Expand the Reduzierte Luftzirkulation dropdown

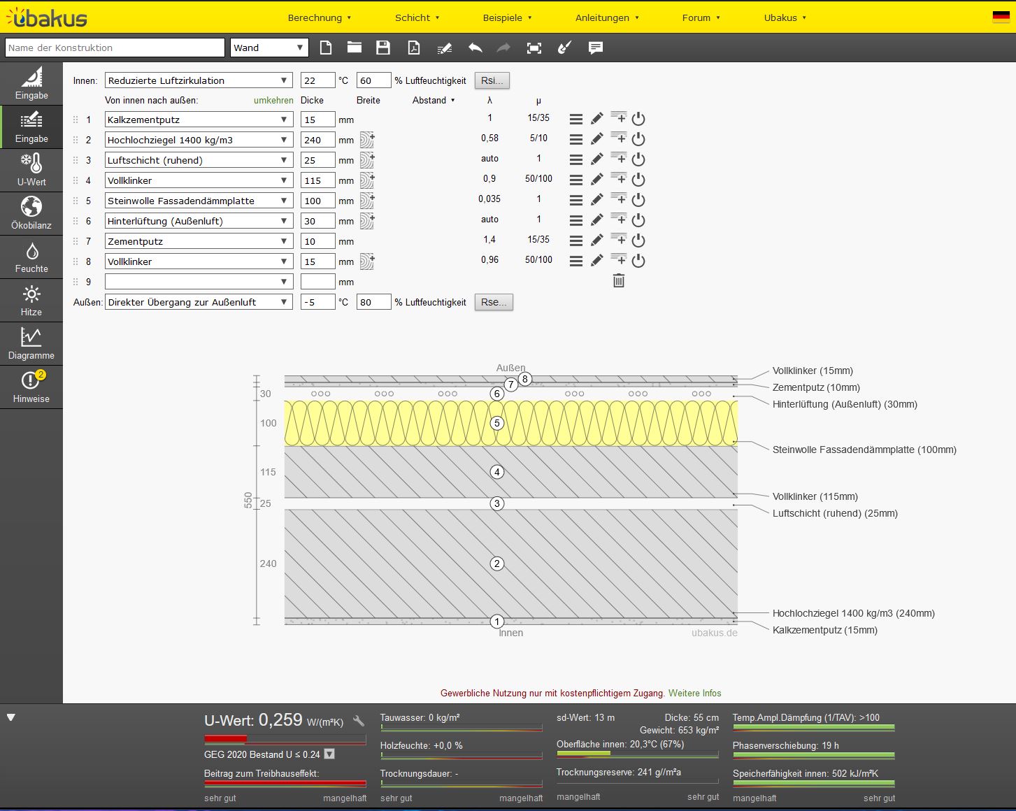[199, 80]
